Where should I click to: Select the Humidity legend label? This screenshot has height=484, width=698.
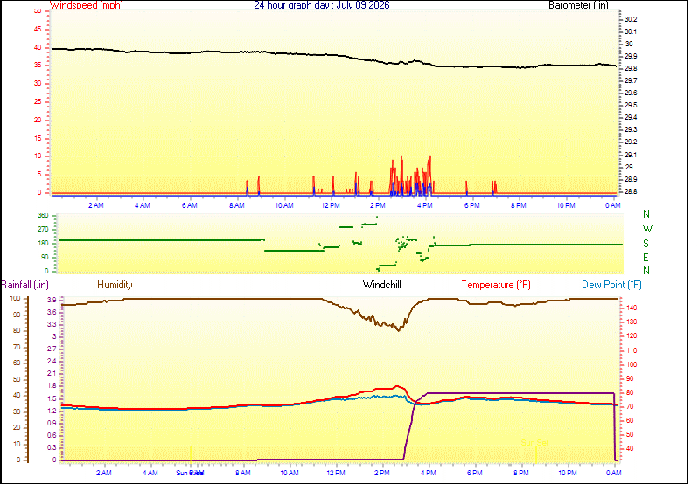pyautogui.click(x=115, y=285)
